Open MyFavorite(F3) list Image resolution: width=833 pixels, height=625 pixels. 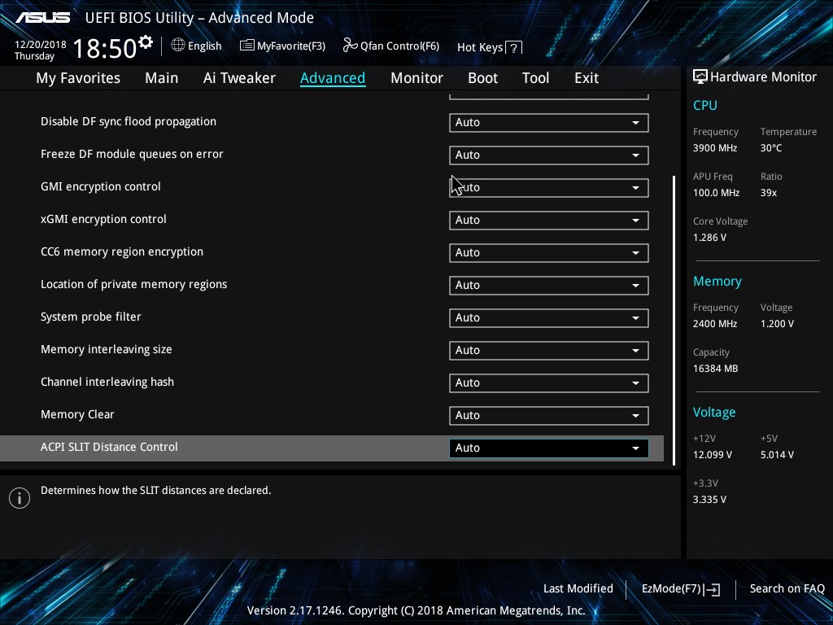point(282,46)
